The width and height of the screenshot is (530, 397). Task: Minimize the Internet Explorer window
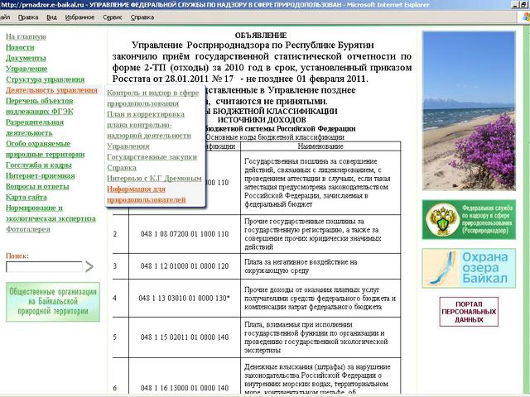point(515,4)
